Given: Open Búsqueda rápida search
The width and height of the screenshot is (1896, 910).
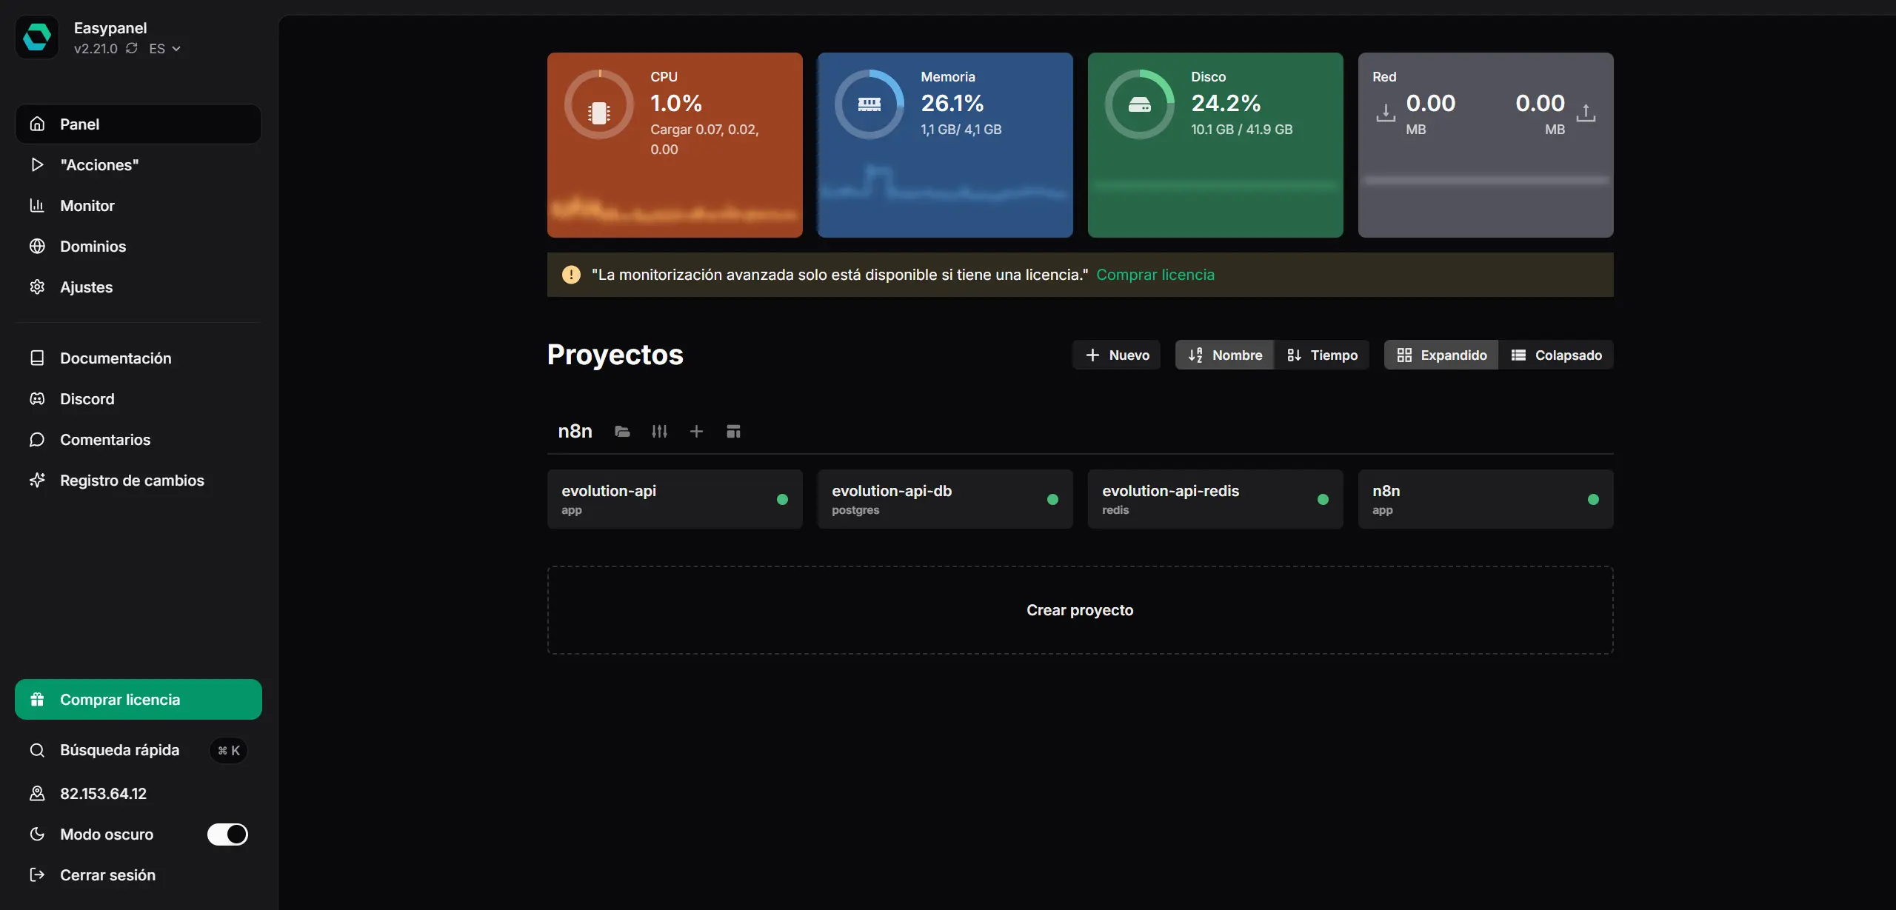Looking at the screenshot, I should pyautogui.click(x=138, y=750).
